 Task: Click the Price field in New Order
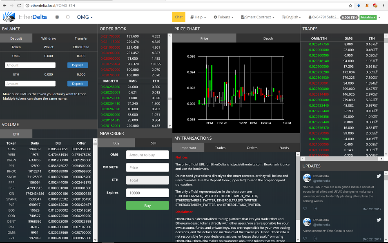pyautogui.click(x=147, y=167)
